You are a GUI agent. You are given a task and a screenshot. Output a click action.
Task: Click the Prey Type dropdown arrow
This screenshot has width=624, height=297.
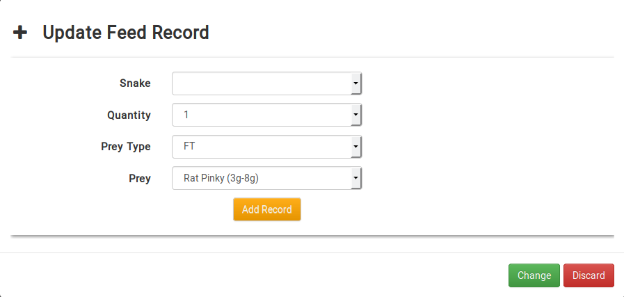point(355,147)
